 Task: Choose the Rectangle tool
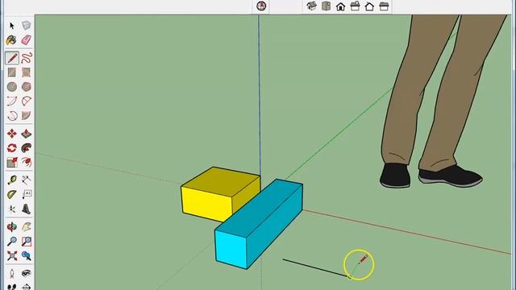point(12,72)
